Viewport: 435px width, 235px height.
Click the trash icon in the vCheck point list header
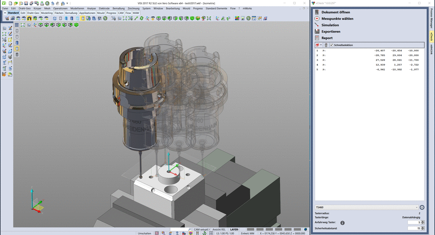[326, 45]
